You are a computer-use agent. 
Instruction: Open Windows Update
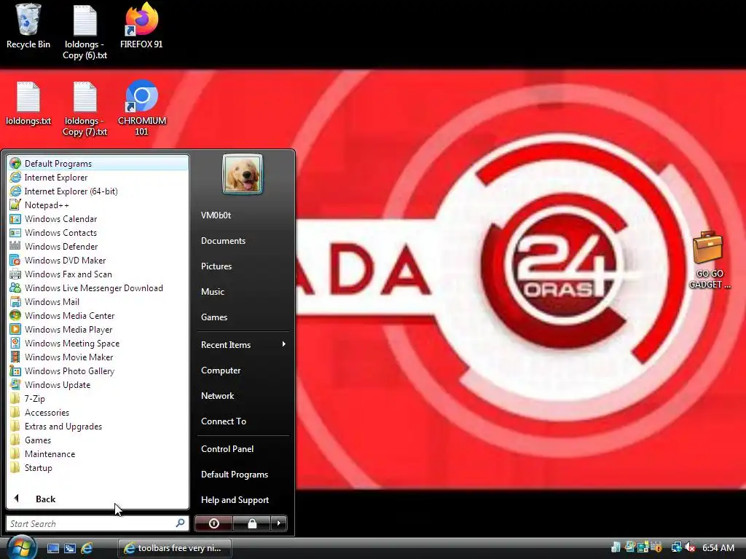tap(98, 384)
